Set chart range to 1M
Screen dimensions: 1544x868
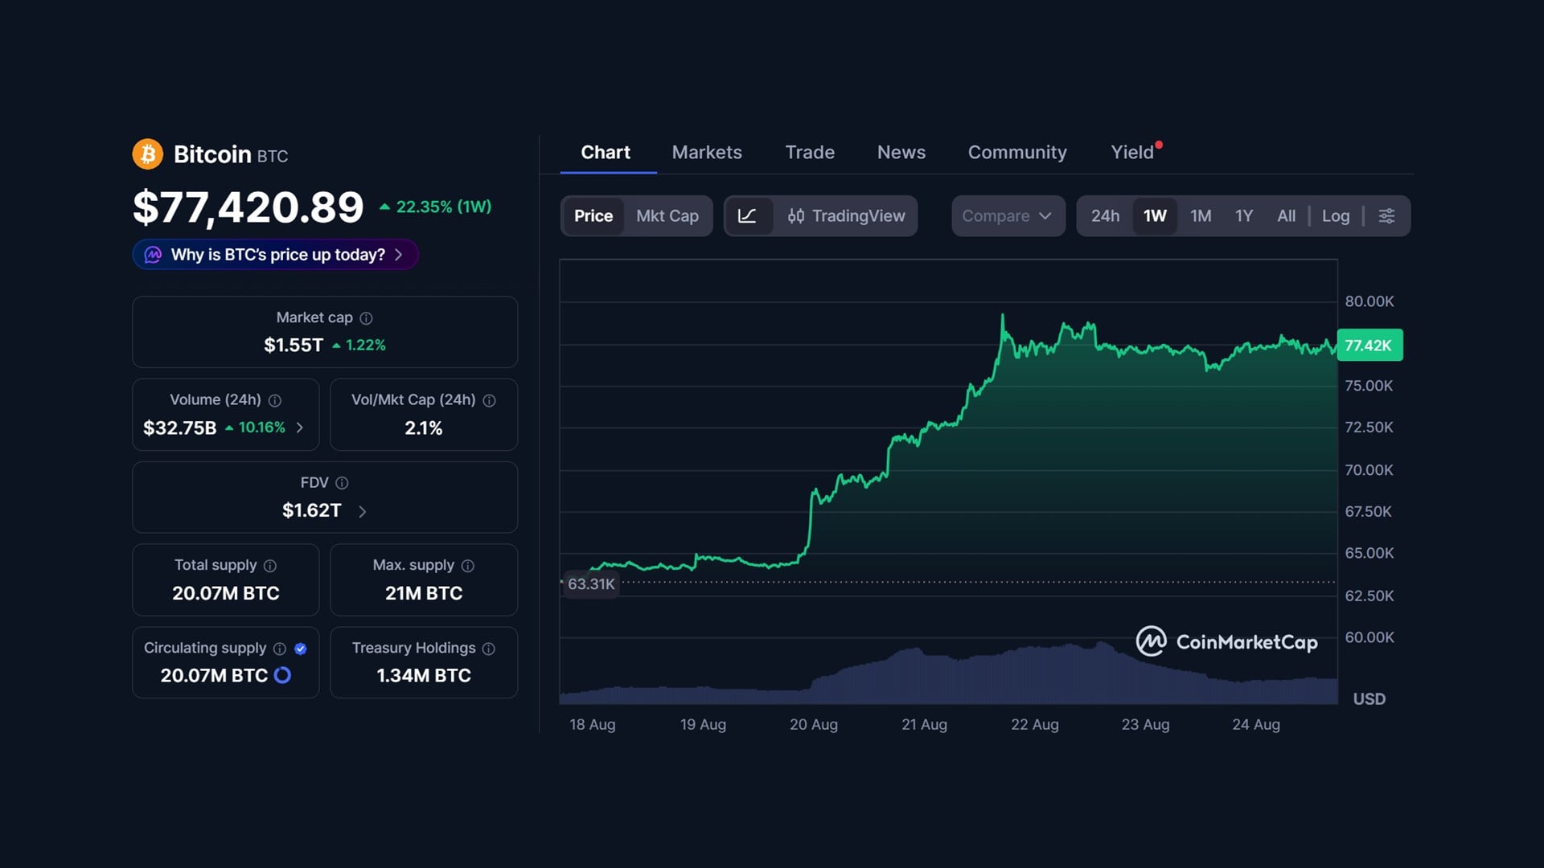[1201, 216]
